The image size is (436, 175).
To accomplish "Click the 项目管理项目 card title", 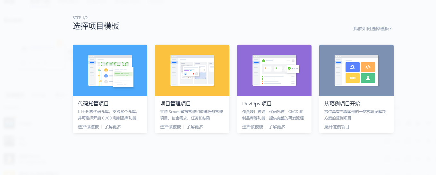I will (175, 104).
